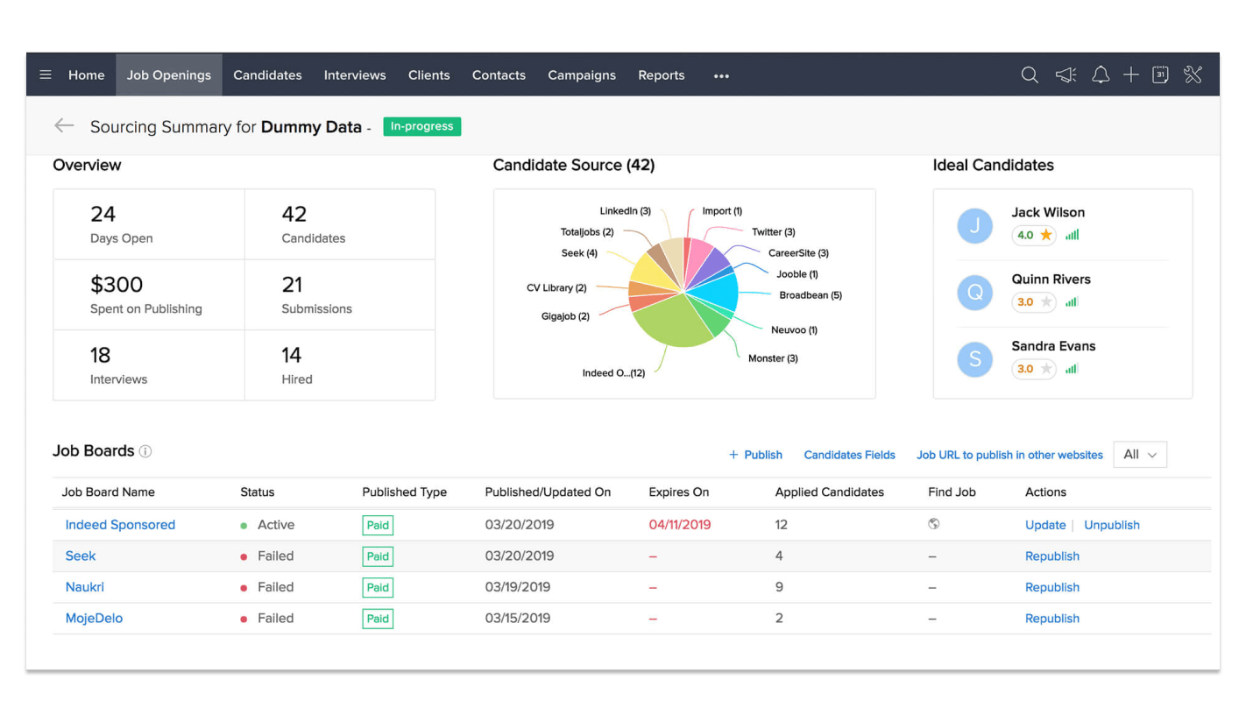The height and width of the screenshot is (722, 1246).
Task: Click the Quinn Rivers avatar
Action: pyautogui.click(x=974, y=293)
